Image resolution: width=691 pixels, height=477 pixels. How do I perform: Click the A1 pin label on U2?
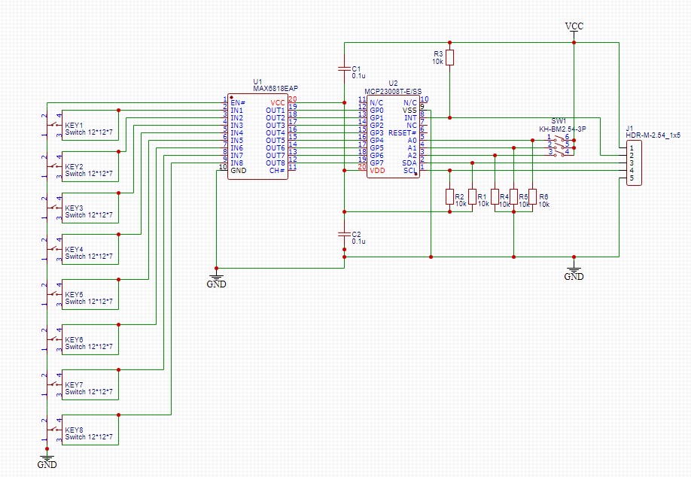click(412, 148)
